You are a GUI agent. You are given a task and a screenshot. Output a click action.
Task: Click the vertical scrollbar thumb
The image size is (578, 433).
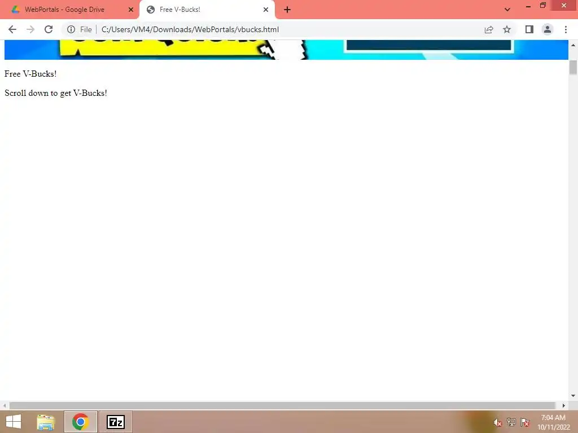click(573, 68)
